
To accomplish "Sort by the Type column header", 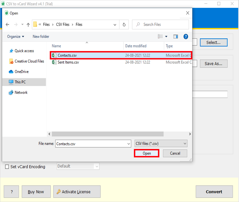I will (169, 46).
